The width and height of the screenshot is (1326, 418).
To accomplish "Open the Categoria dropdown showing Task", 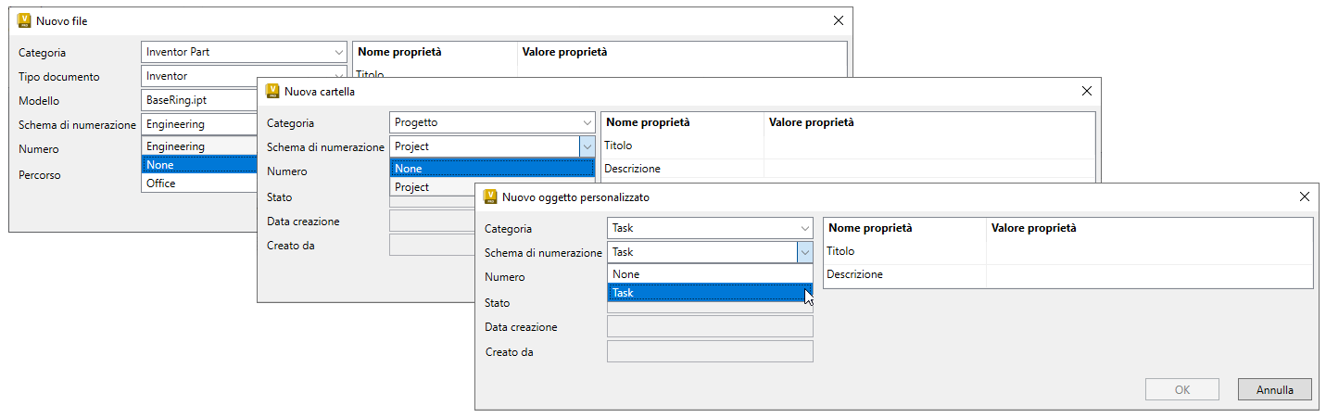I will click(x=710, y=228).
